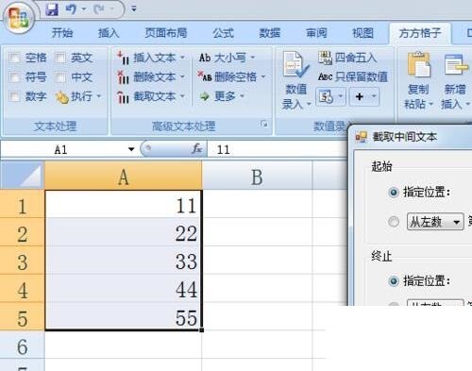
Task: Click cell A1 containing 11
Action: (124, 204)
